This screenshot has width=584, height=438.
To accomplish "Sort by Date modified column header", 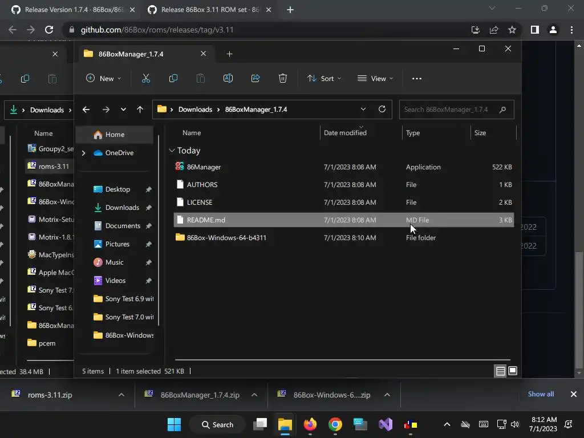I will tap(345, 133).
